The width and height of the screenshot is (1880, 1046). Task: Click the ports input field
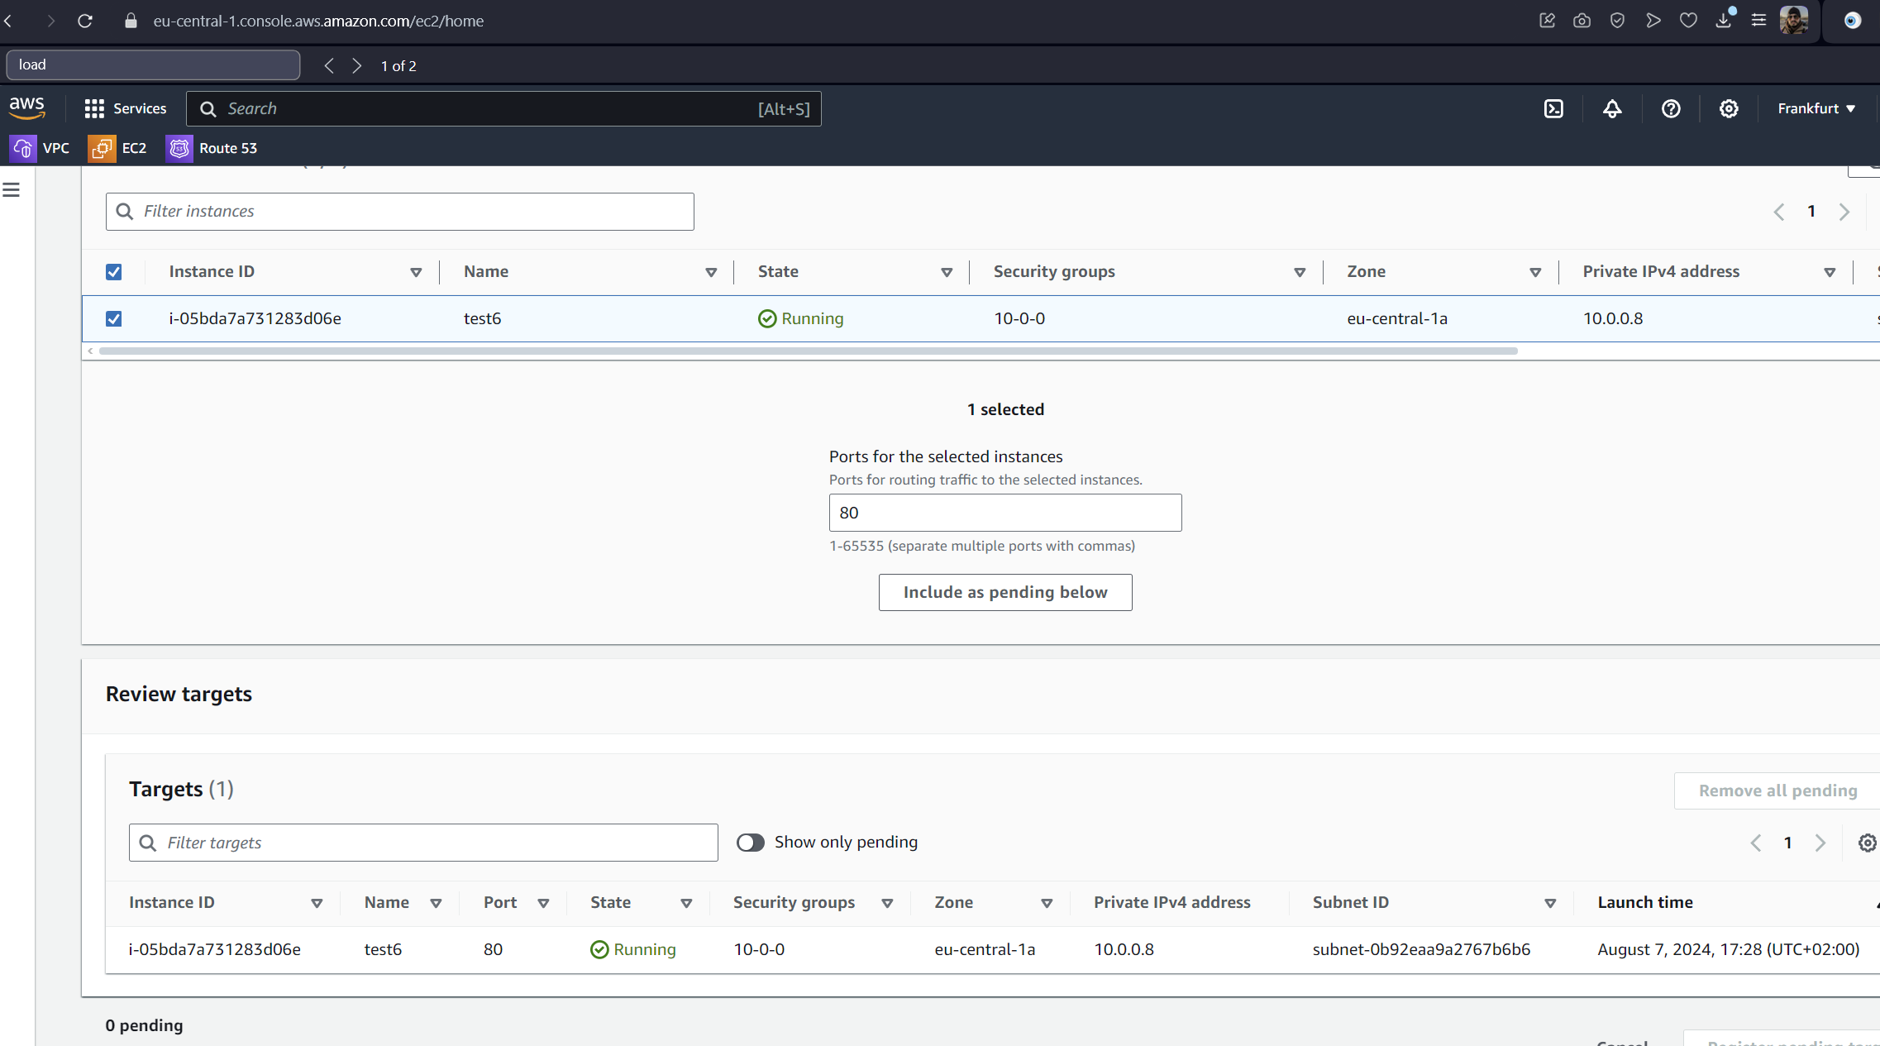1004,513
